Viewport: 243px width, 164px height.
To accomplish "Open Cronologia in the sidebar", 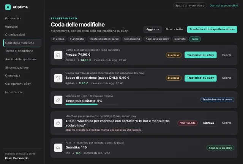I will pyautogui.click(x=13, y=76).
